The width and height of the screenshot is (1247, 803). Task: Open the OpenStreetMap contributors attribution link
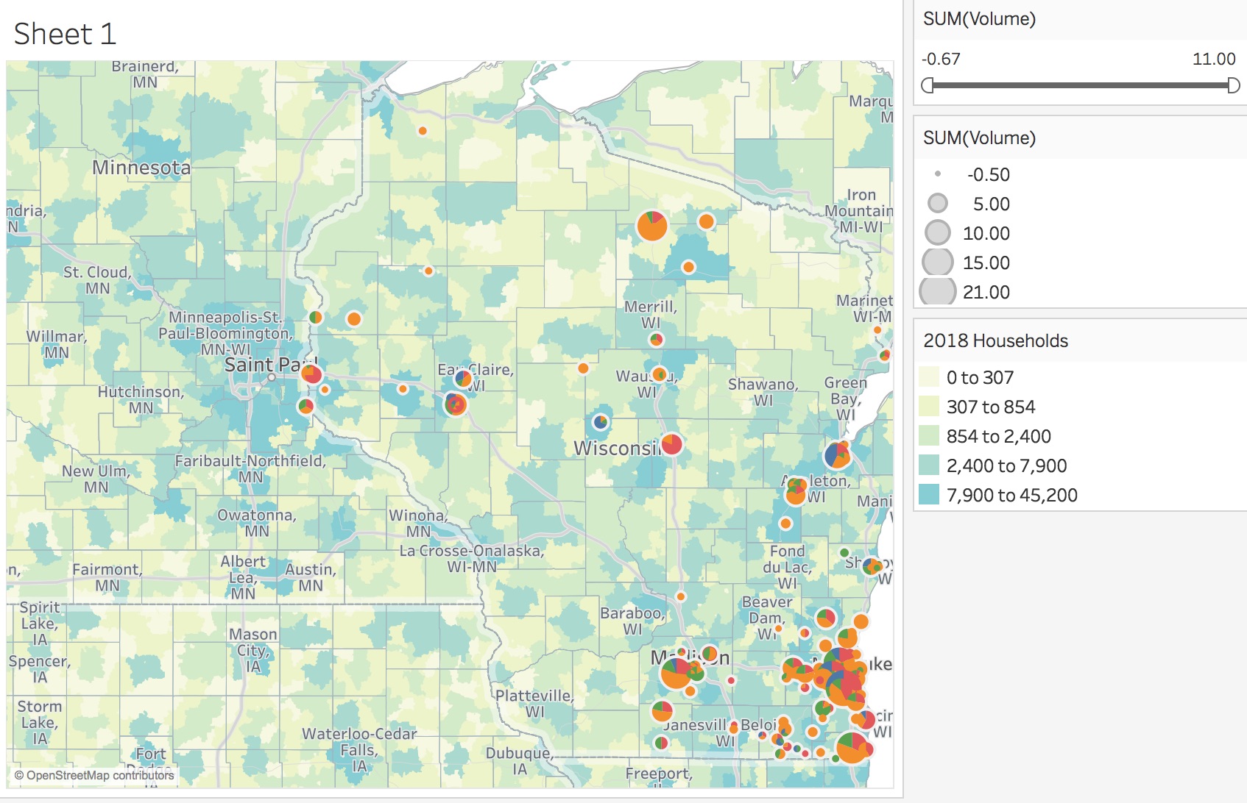pyautogui.click(x=94, y=775)
